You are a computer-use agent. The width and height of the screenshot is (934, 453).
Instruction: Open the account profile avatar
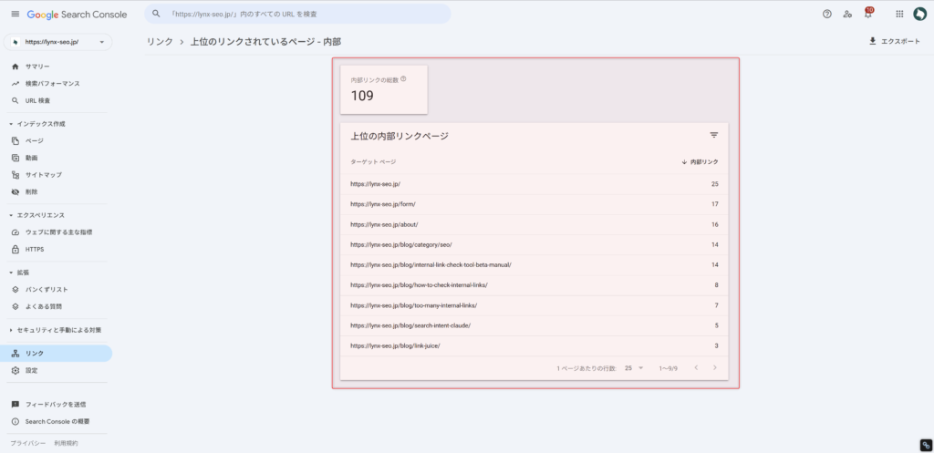[x=919, y=15]
